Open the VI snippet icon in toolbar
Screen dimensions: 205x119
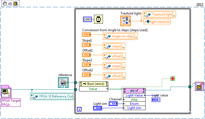(15, 4)
